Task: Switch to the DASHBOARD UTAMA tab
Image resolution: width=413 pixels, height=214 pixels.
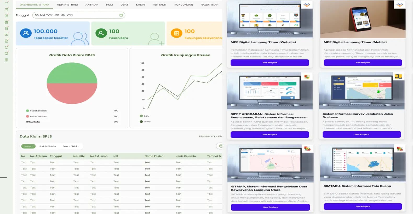Action: click(35, 5)
